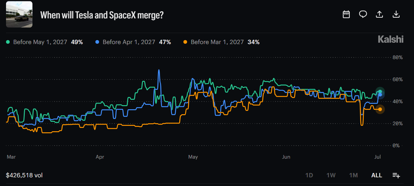The image size is (414, 186).
Task: Select the 1W time range
Action: point(331,175)
